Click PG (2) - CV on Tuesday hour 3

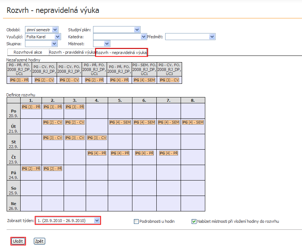(75, 122)
